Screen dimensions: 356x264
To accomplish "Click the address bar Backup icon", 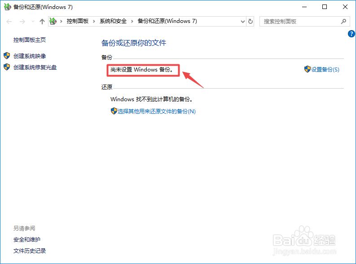I will [53, 22].
